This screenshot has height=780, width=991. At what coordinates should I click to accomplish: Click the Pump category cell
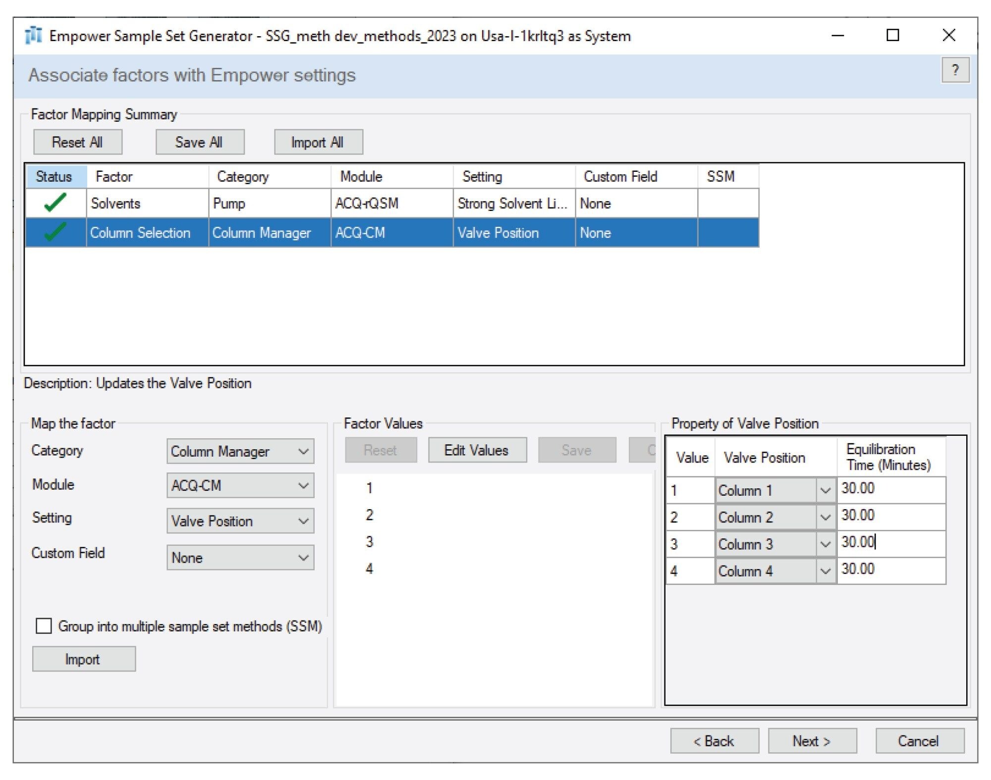click(270, 203)
